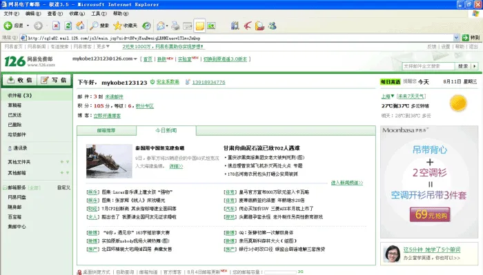This screenshot has width=483, height=275.
Task: Click the toolbar icon right of the printer
Action: coord(187,26)
